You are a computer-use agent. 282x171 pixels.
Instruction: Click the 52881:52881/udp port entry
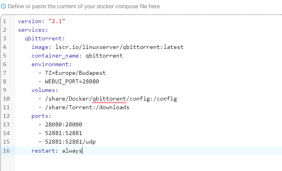coord(70,142)
